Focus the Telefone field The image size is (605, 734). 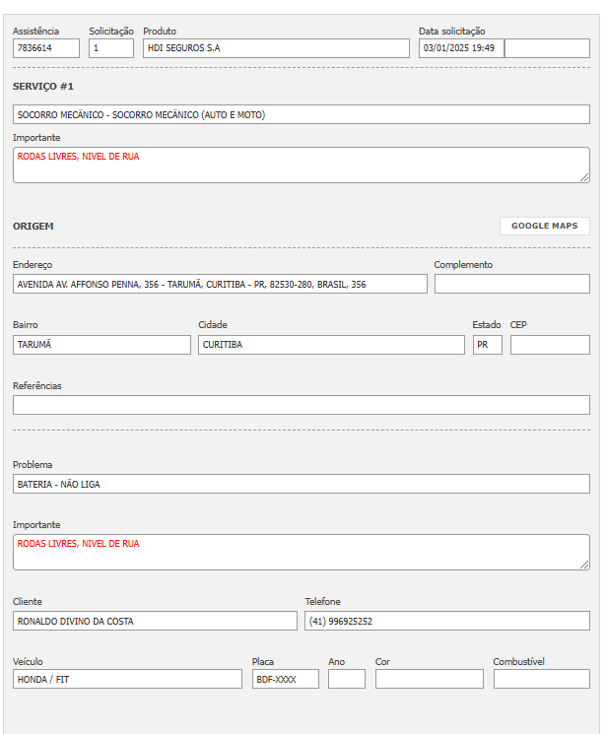point(446,621)
